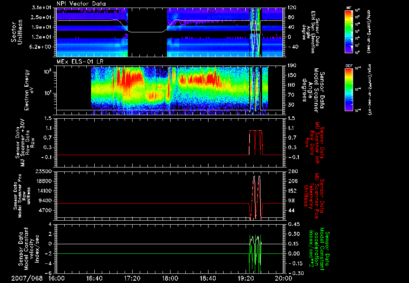This screenshot has width=409, height=283.
Task: Click the "9400" scanner position tick
Action: pos(46,201)
